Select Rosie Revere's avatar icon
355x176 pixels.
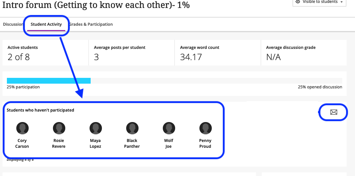tap(59, 128)
